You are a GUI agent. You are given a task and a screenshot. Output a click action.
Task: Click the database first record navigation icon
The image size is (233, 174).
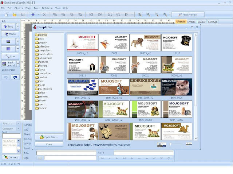coord(102,158)
